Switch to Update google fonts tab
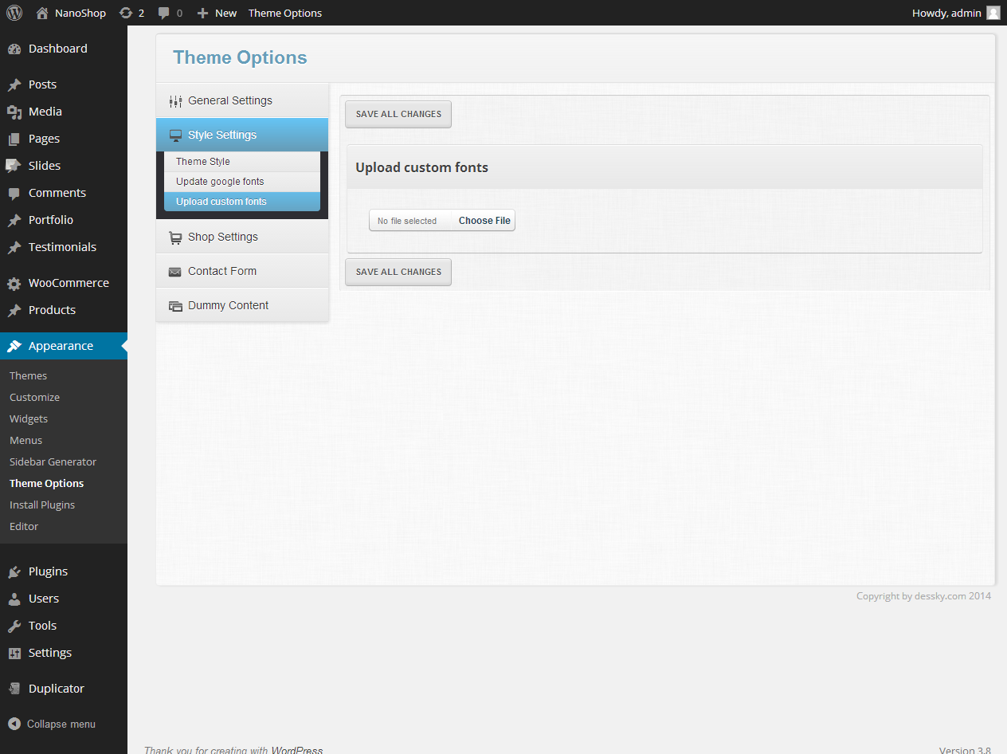Image resolution: width=1007 pixels, height=754 pixels. click(x=220, y=182)
